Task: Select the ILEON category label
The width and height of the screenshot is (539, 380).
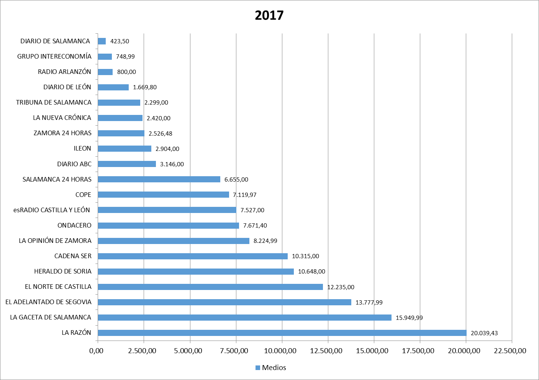Action: click(82, 148)
